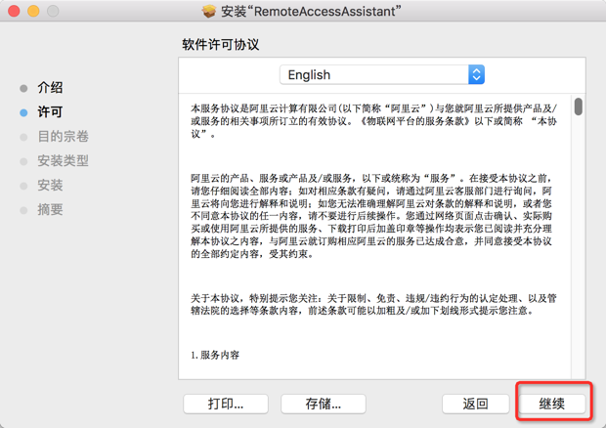Click the 打印... (Print) button
The image size is (606, 428).
click(226, 404)
